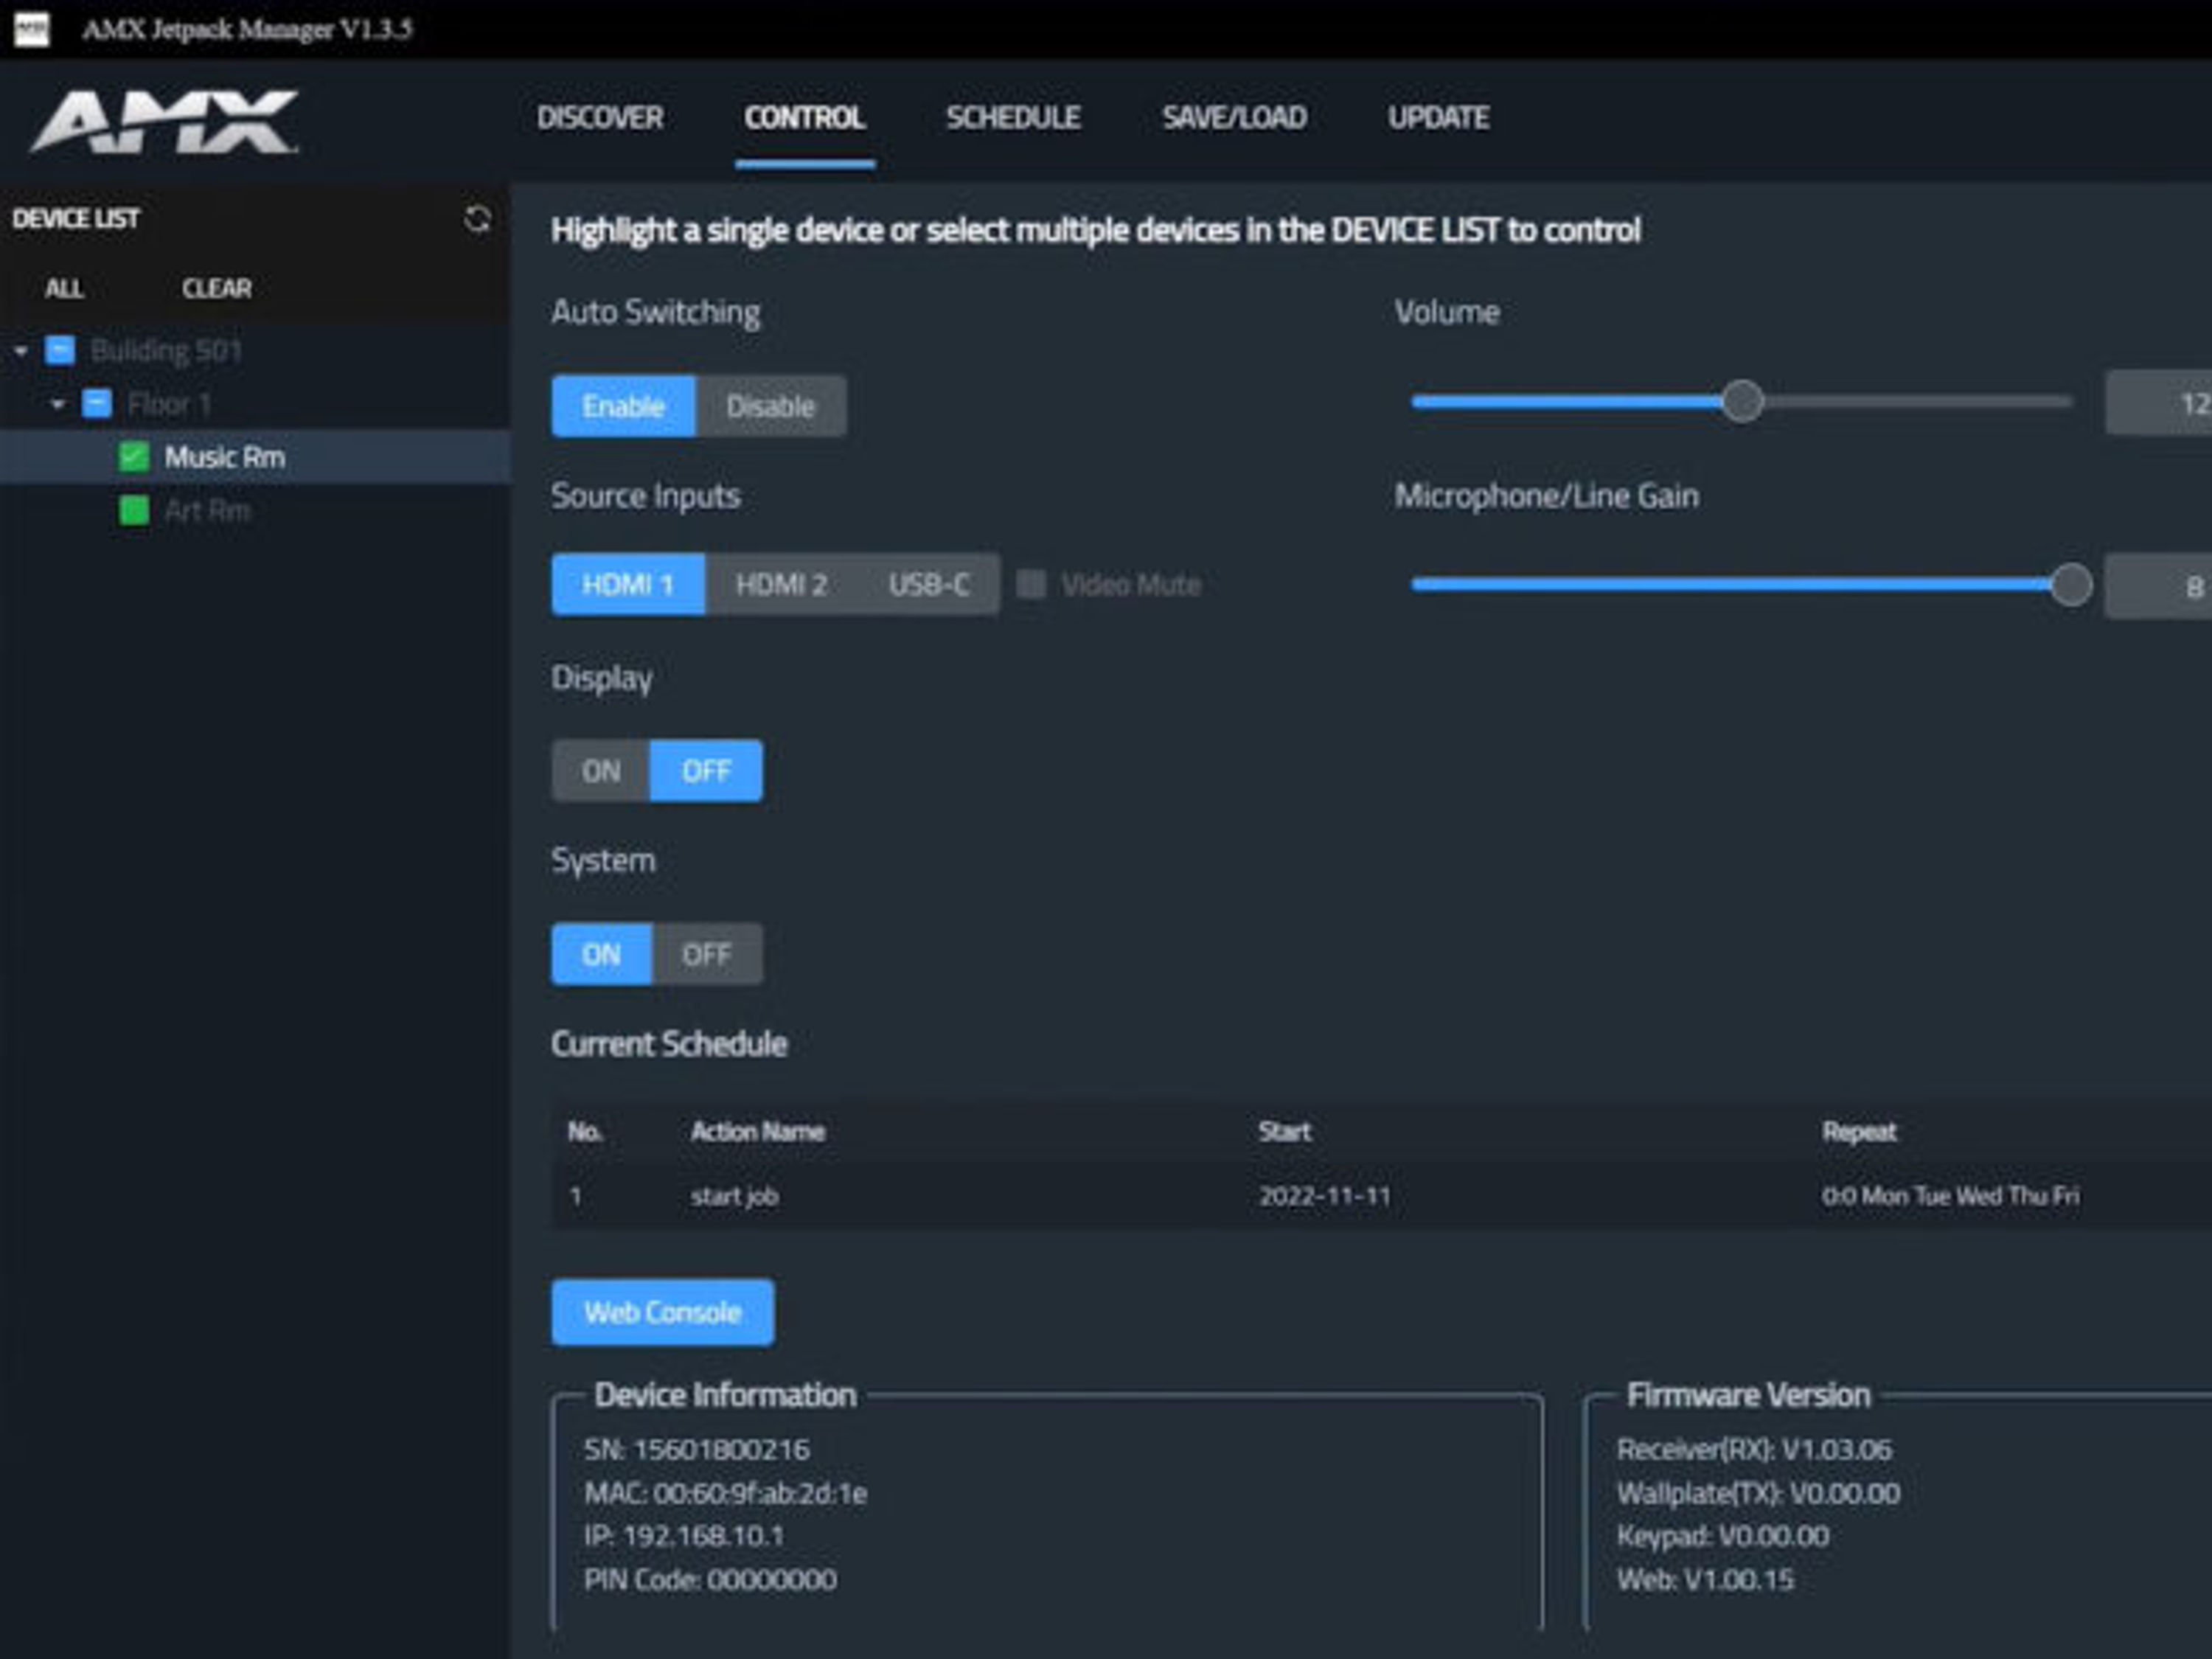Select HDMI 2 source input
2212x1659 pixels.
click(x=781, y=584)
